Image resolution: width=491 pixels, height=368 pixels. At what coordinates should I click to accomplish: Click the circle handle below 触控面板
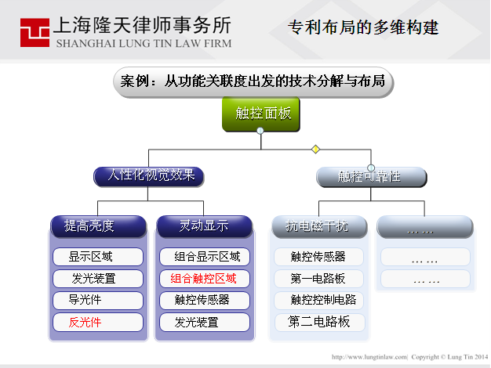(260, 131)
